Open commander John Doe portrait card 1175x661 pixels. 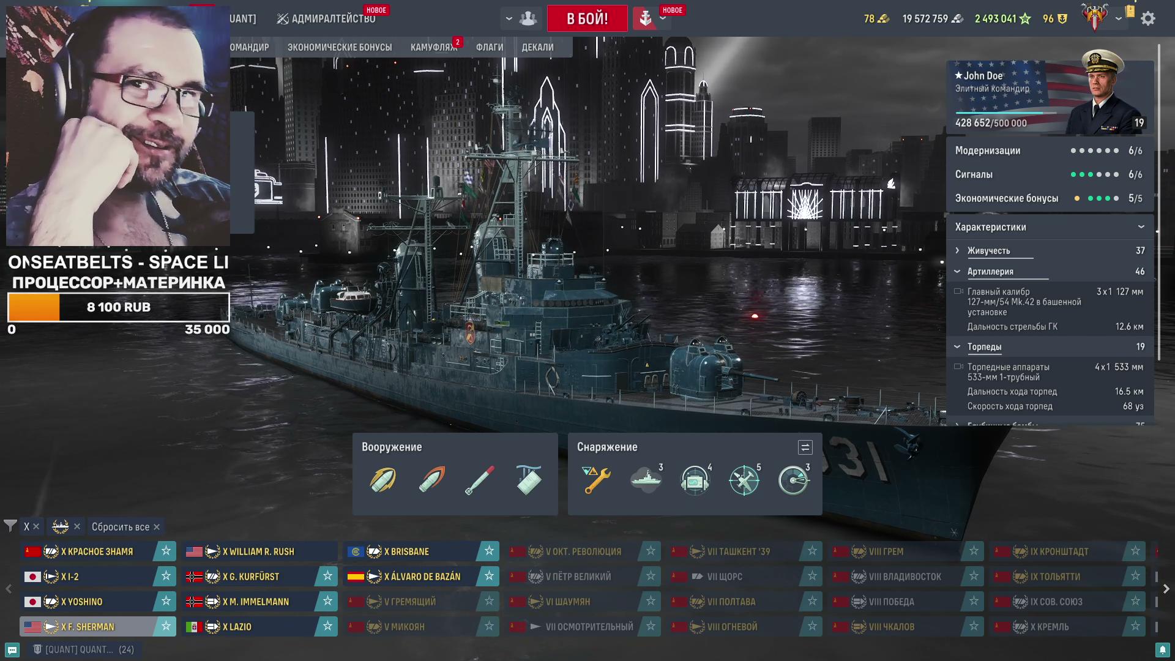click(x=1050, y=98)
